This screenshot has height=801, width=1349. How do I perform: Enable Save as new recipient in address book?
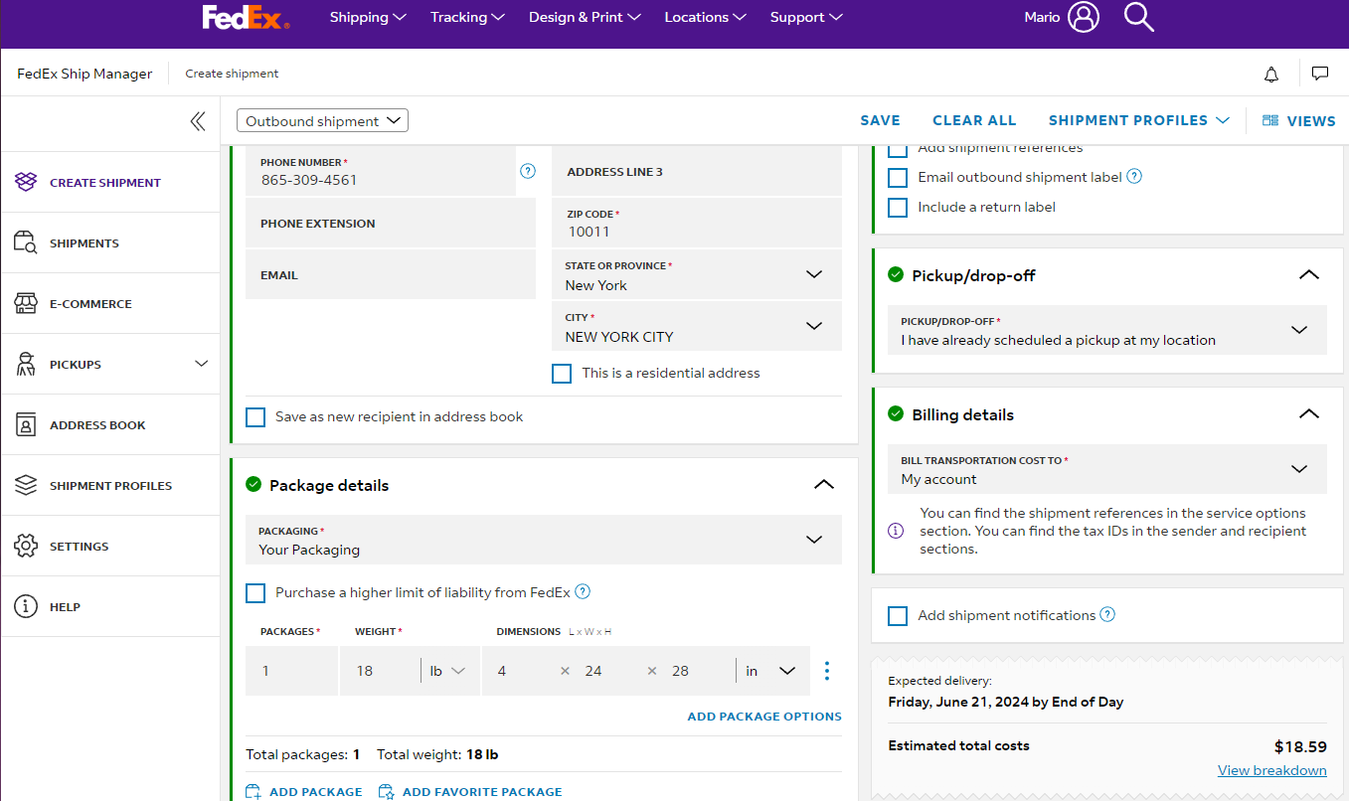[255, 417]
